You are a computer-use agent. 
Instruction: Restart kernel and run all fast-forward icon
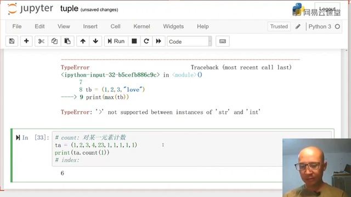158,41
